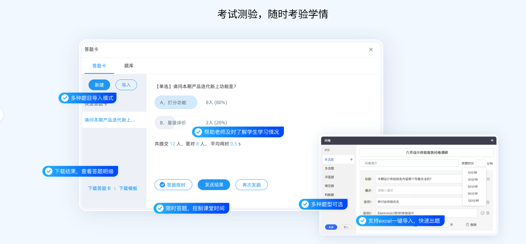Click the 导入 button in 答题卡 sidebar
Image resolution: width=526 pixels, height=244 pixels.
click(126, 85)
